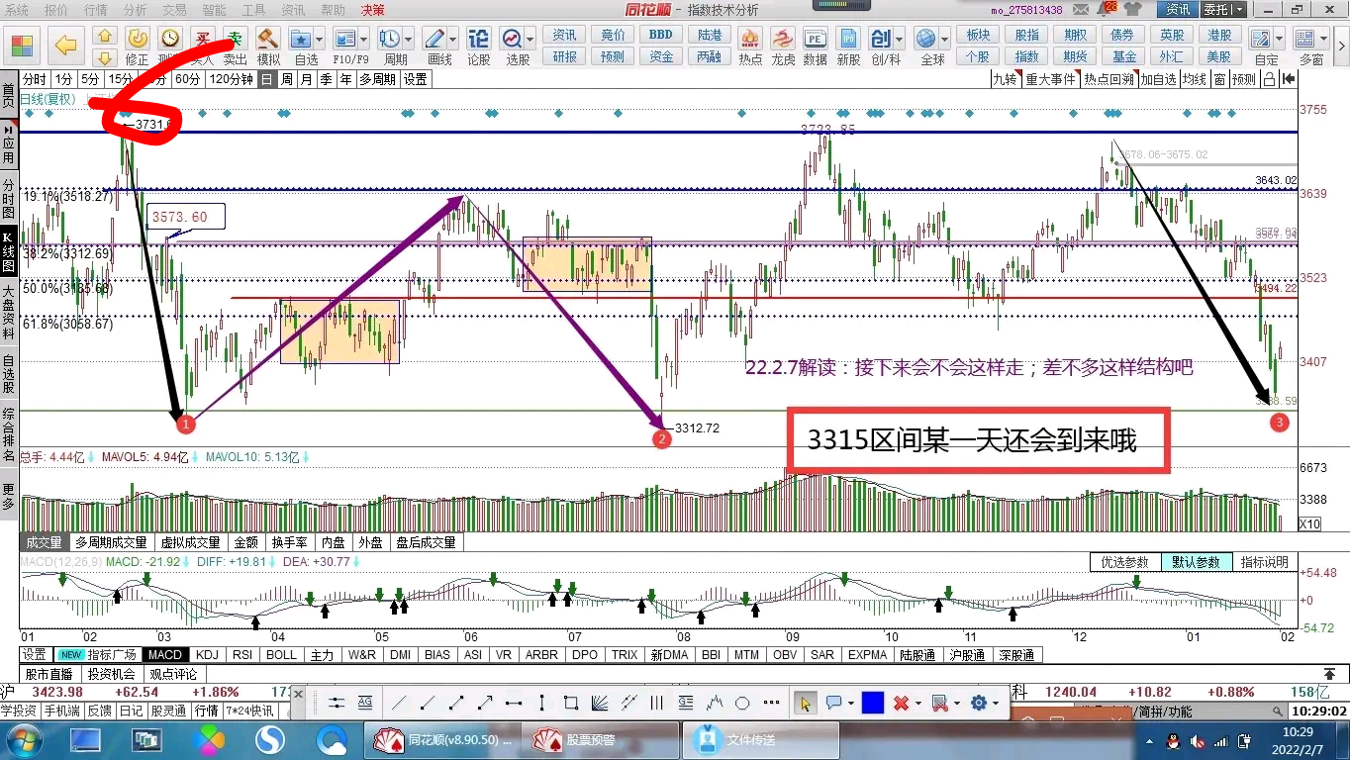This screenshot has height=760, width=1350.
Task: Open the 分析 menu in menu bar
Action: point(136,9)
